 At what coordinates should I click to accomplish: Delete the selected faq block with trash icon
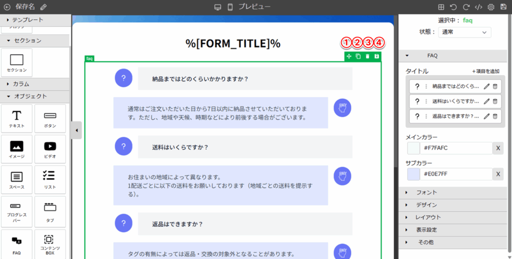367,56
